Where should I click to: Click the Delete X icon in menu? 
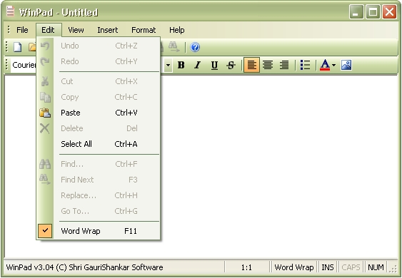tap(45, 128)
